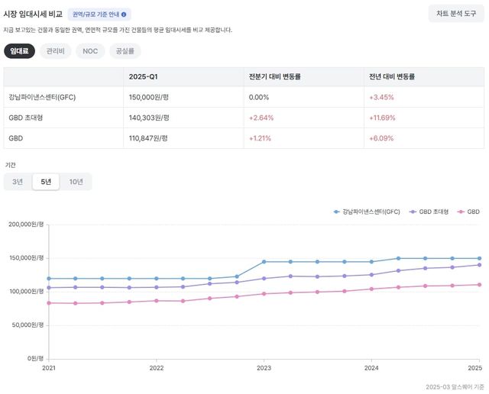Screen dimensions: 489x394
Task: Click the 전분기 대비 변동률 column header
Action: tap(274, 77)
